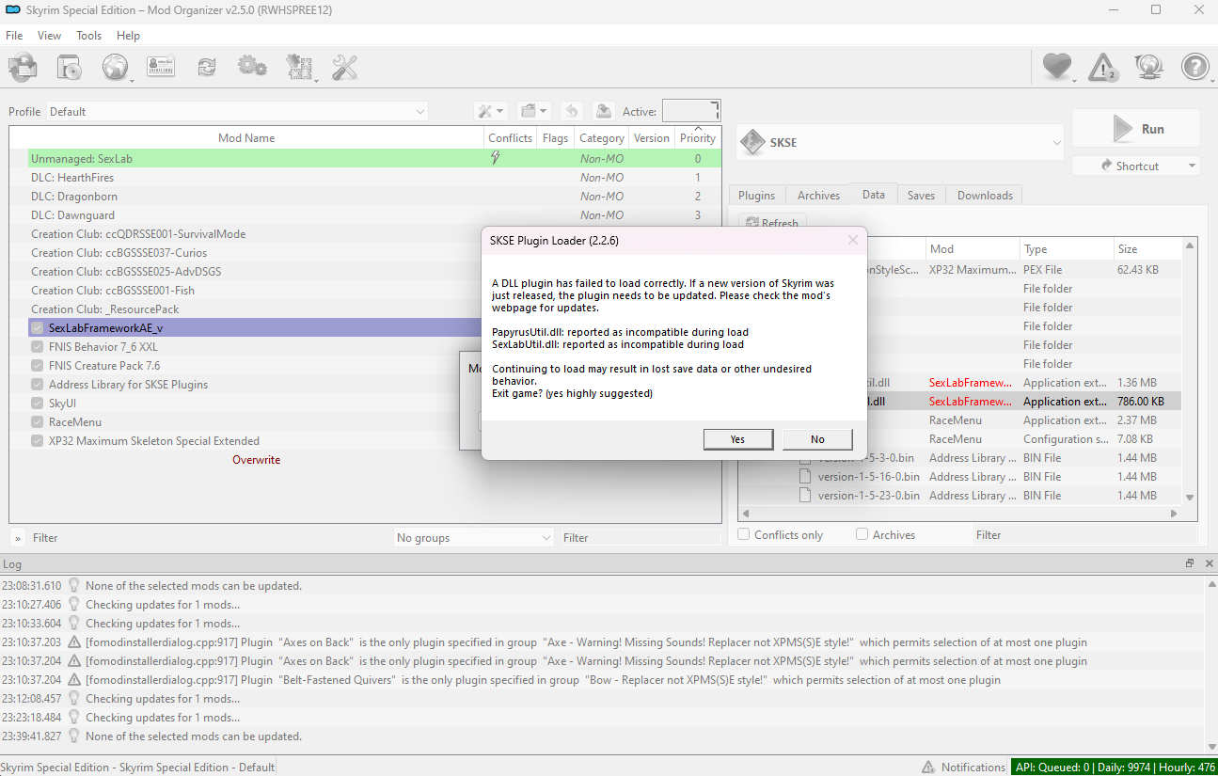
Task: Toggle Address Library for SKSE Plugins checkbox
Action: [37, 384]
